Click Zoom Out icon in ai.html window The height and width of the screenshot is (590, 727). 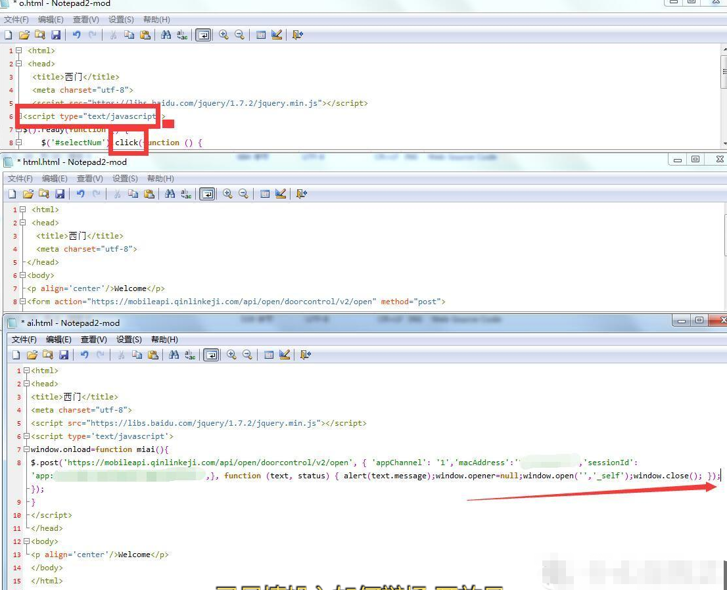pyautogui.click(x=247, y=355)
